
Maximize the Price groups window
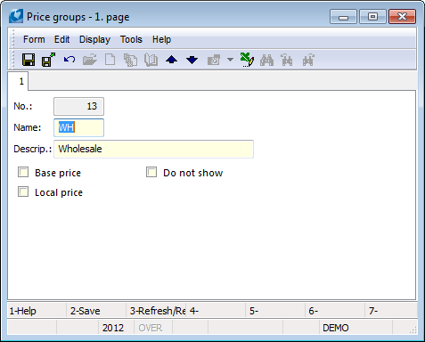click(x=372, y=17)
